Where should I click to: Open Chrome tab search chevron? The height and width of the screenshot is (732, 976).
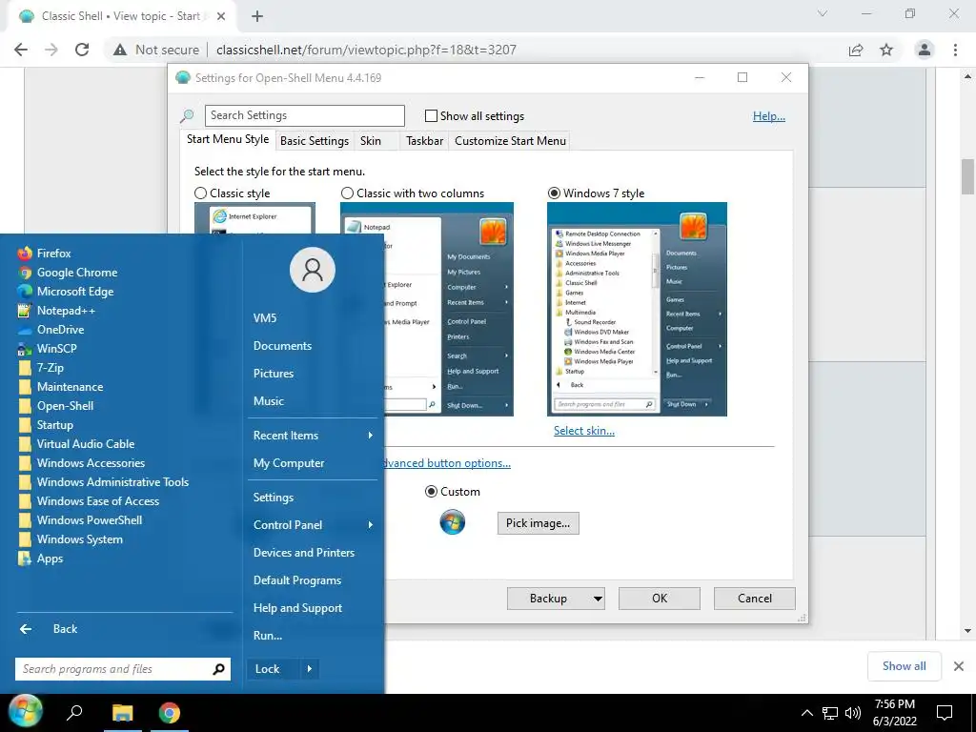click(823, 13)
